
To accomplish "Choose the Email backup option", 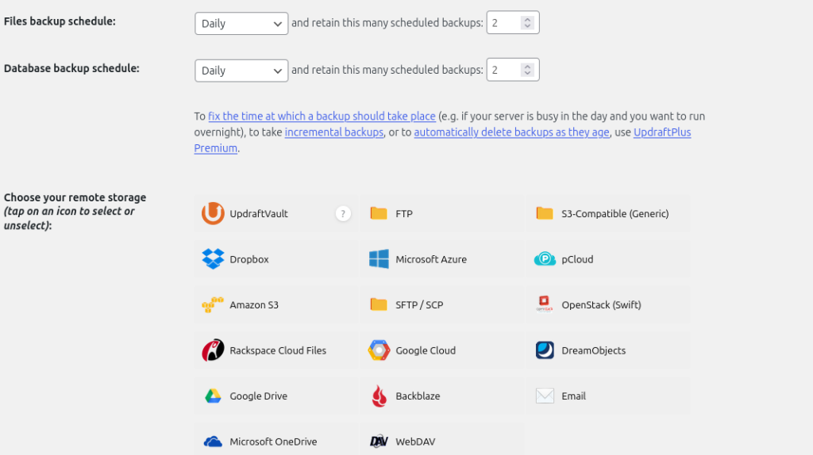I will (545, 396).
